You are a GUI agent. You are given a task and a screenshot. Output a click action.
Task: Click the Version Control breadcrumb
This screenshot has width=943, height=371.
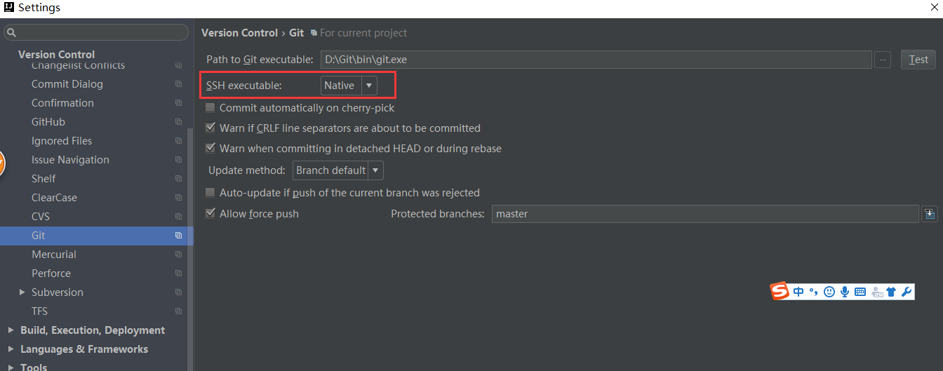tap(239, 33)
